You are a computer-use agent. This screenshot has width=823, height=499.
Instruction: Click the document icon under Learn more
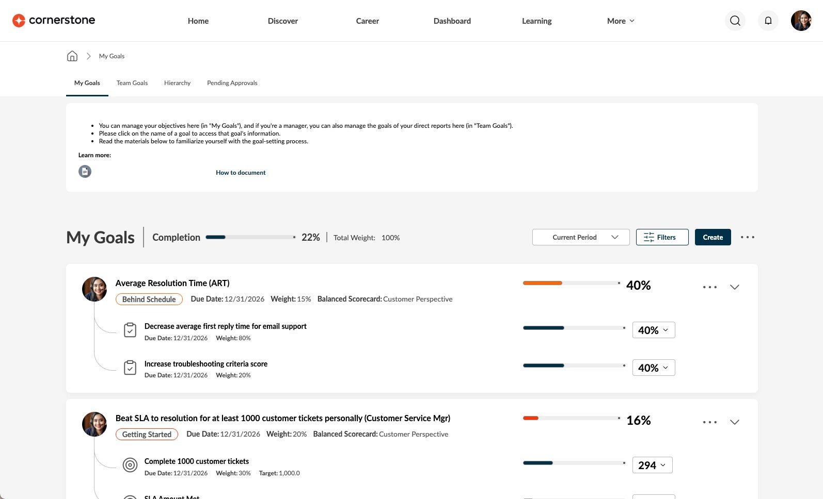pos(85,171)
